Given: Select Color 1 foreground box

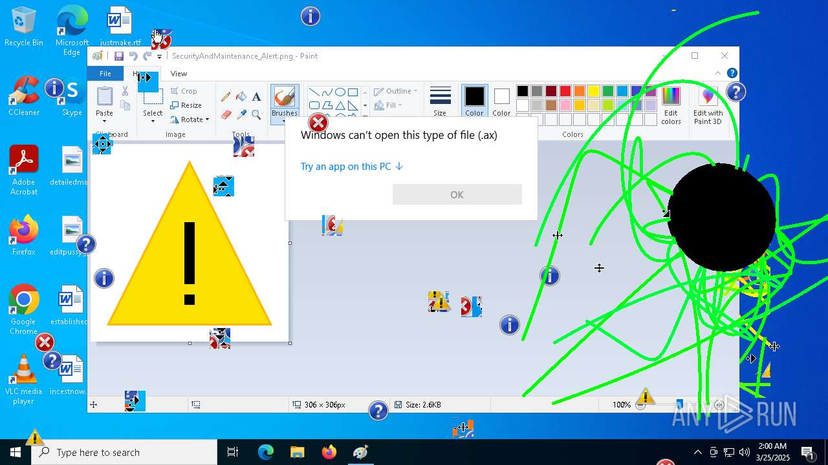Looking at the screenshot, I should 474,101.
